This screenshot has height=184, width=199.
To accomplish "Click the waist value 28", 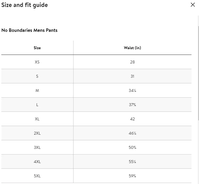I will click(x=132, y=62).
